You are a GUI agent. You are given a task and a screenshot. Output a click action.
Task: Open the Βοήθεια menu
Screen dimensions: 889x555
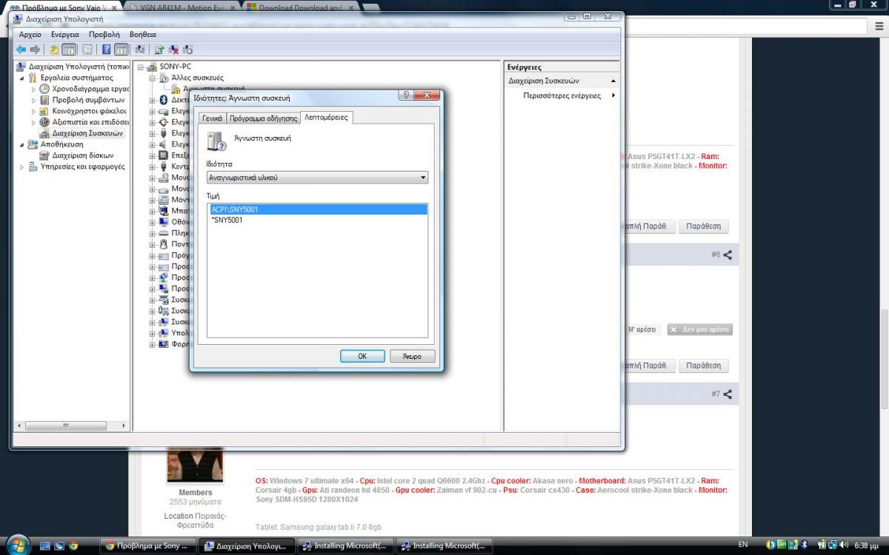point(142,34)
